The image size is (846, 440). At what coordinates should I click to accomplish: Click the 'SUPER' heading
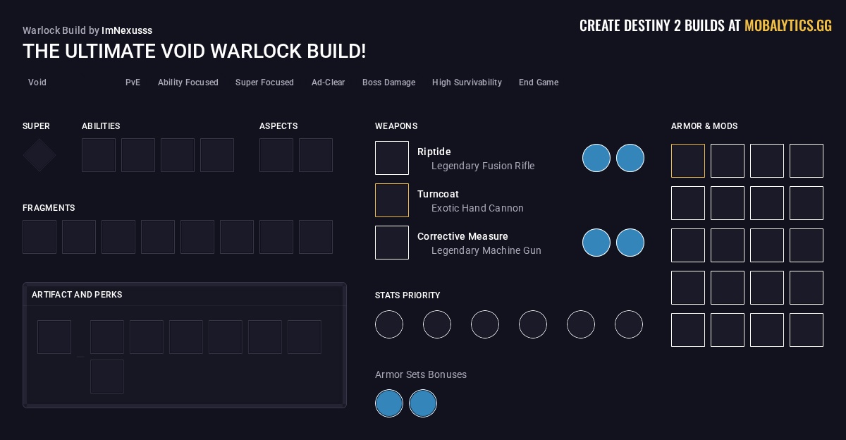(36, 126)
